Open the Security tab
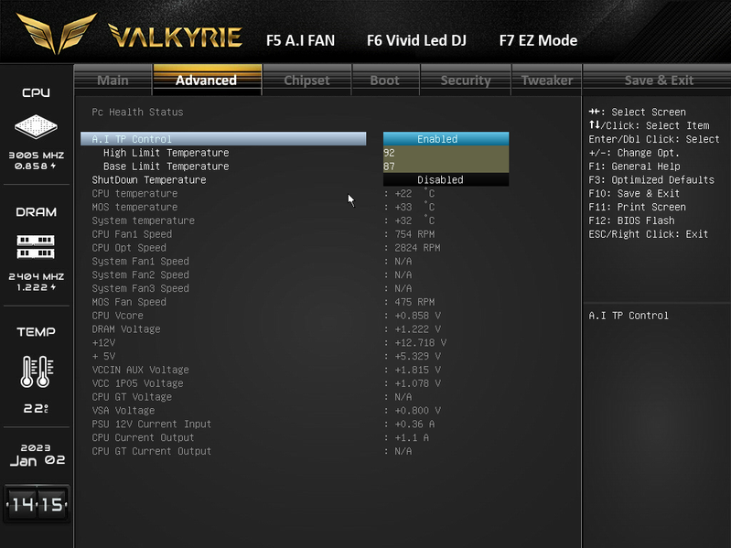The image size is (731, 548). pos(466,81)
